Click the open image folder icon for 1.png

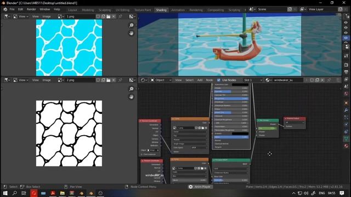tap(109, 16)
